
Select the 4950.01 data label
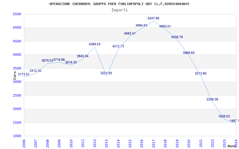(x=165, y=26)
